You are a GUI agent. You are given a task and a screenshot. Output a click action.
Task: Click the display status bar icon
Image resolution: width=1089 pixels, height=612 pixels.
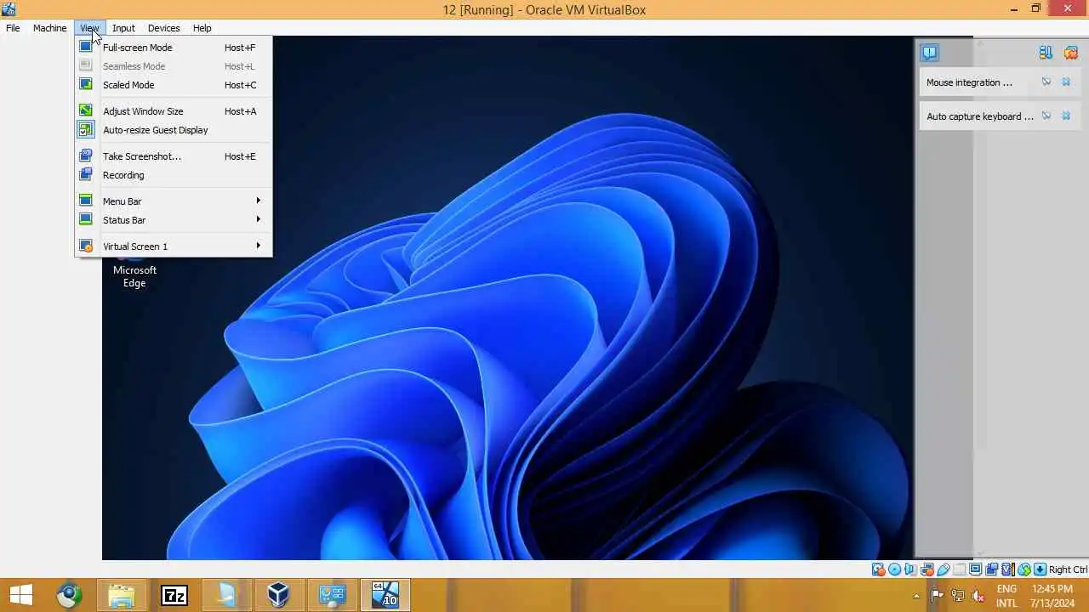tap(975, 569)
